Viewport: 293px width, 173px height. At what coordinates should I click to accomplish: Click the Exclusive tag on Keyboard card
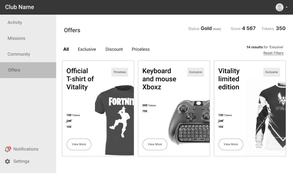click(x=196, y=72)
